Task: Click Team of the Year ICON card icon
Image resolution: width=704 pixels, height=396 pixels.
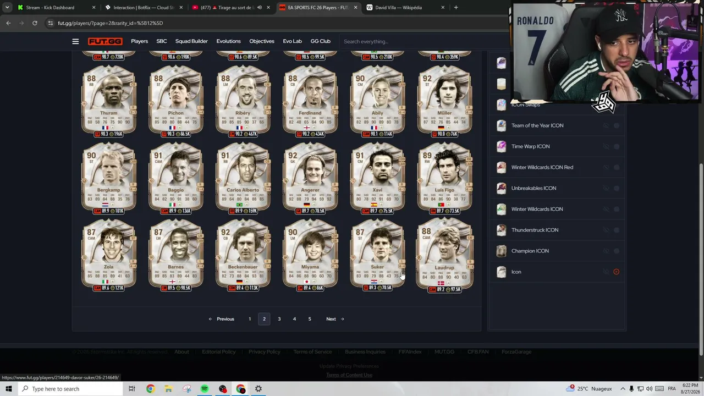Action: coord(501,125)
